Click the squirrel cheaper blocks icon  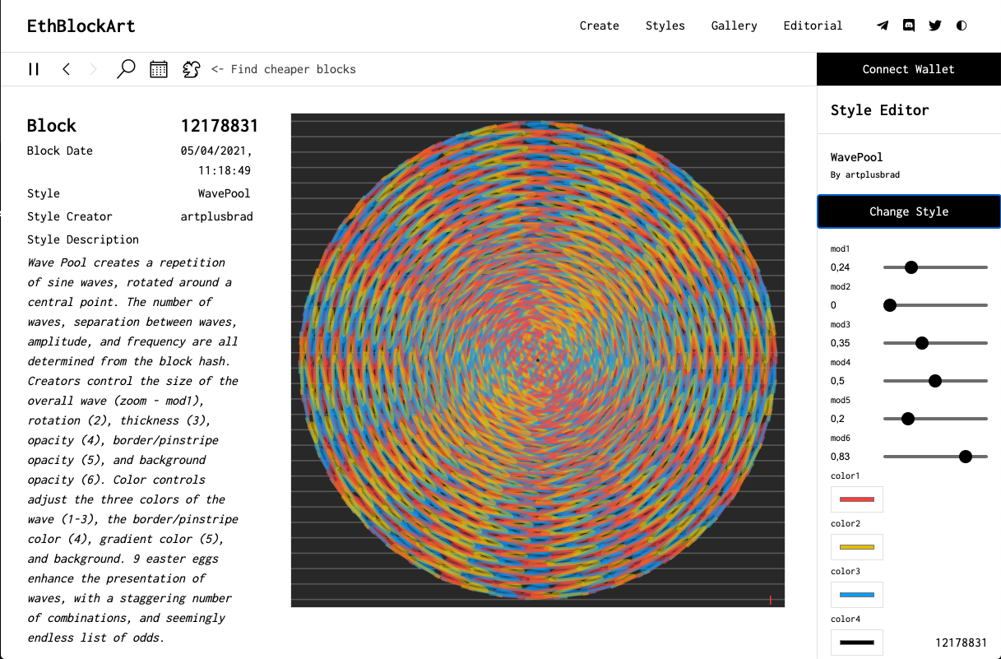tap(191, 69)
